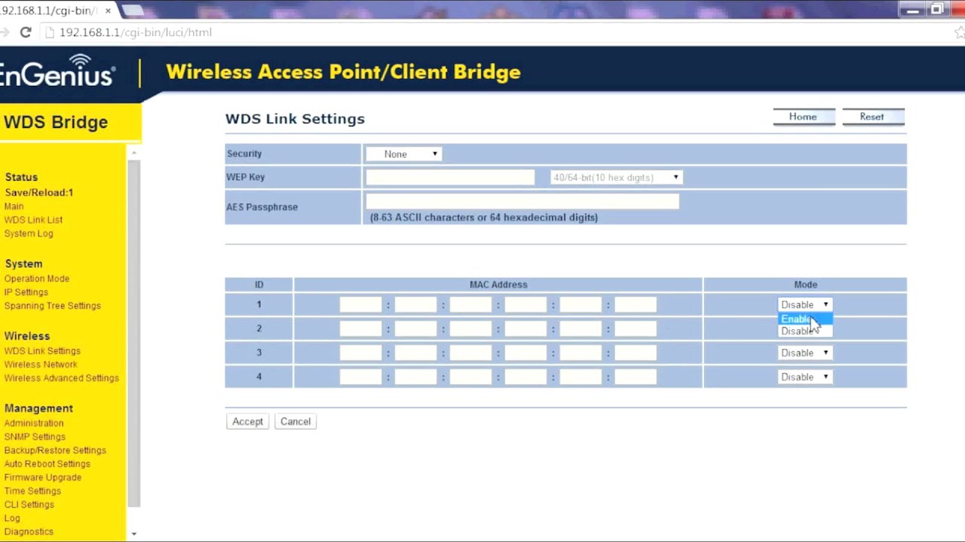This screenshot has height=542, width=965.
Task: Click first MAC octet field in row 4
Action: click(360, 377)
